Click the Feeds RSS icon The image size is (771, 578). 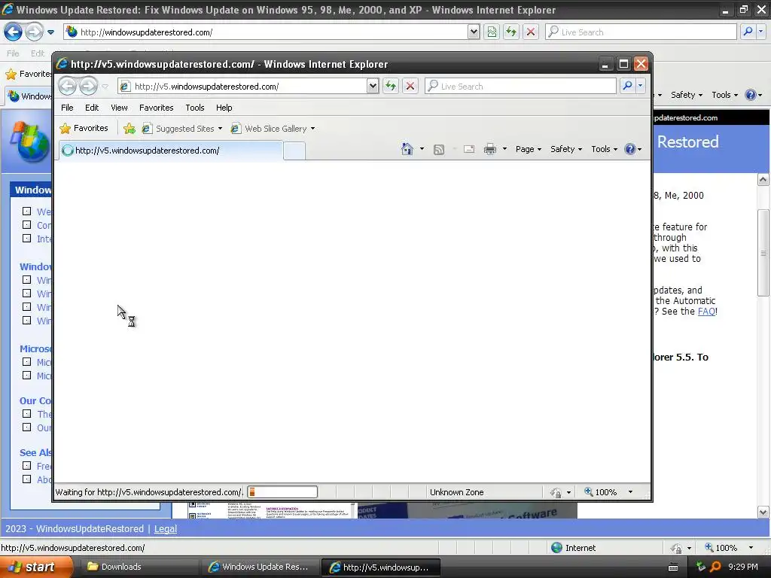(x=439, y=150)
